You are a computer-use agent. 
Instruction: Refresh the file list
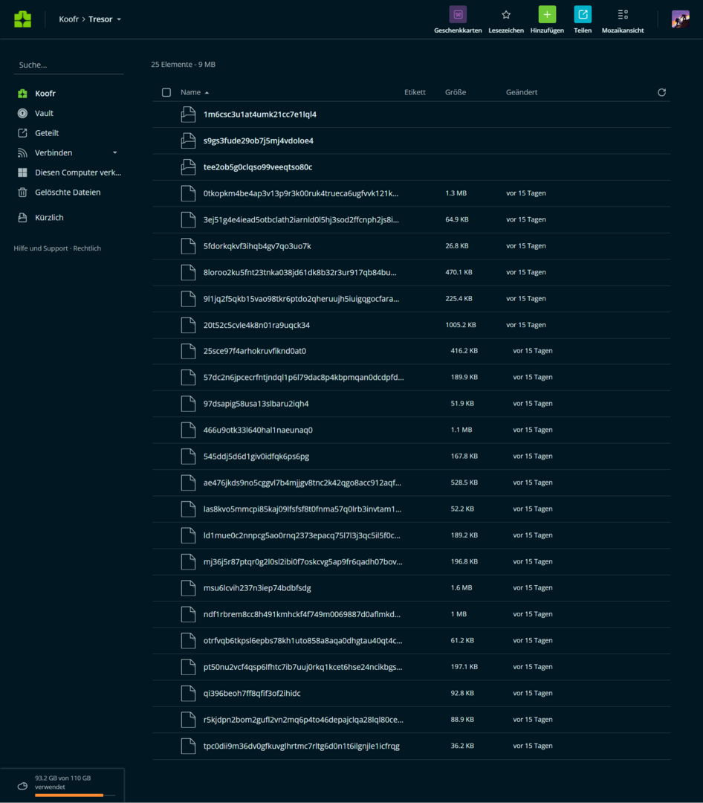point(661,92)
